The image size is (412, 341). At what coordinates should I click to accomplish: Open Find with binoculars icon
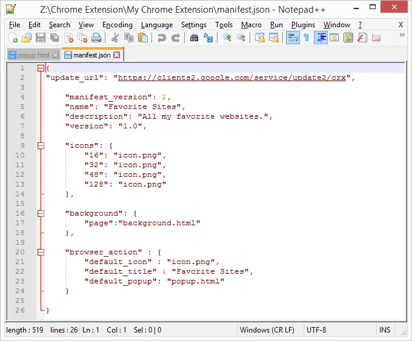[194, 38]
